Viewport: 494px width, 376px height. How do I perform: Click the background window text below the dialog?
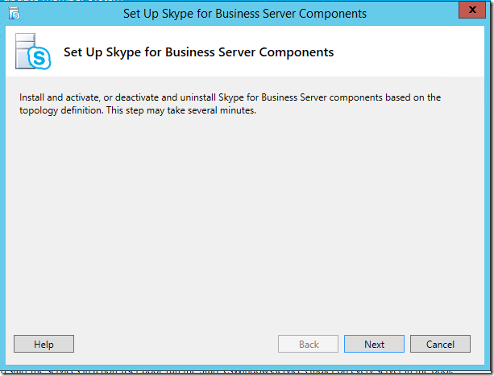click(x=246, y=373)
